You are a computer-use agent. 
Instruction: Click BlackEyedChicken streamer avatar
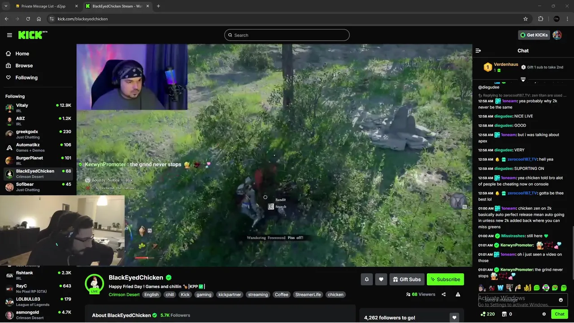pyautogui.click(x=95, y=284)
